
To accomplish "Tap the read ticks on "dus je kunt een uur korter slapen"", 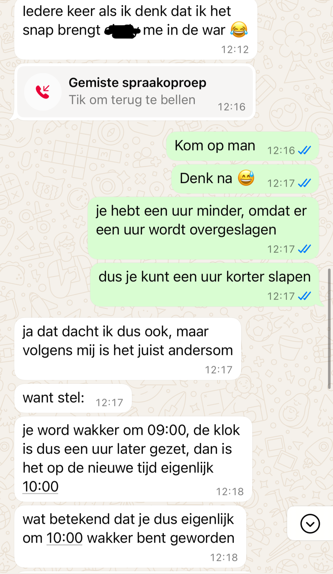I will click(304, 296).
